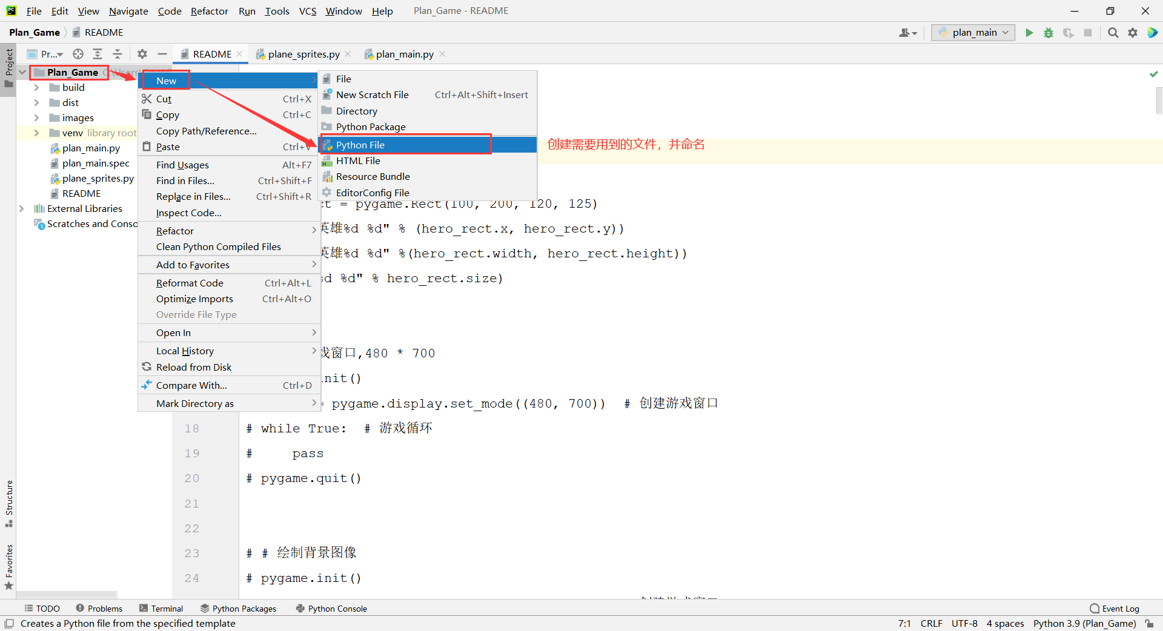
Task: Run the plan_main configuration with the green play icon
Action: [x=1029, y=33]
